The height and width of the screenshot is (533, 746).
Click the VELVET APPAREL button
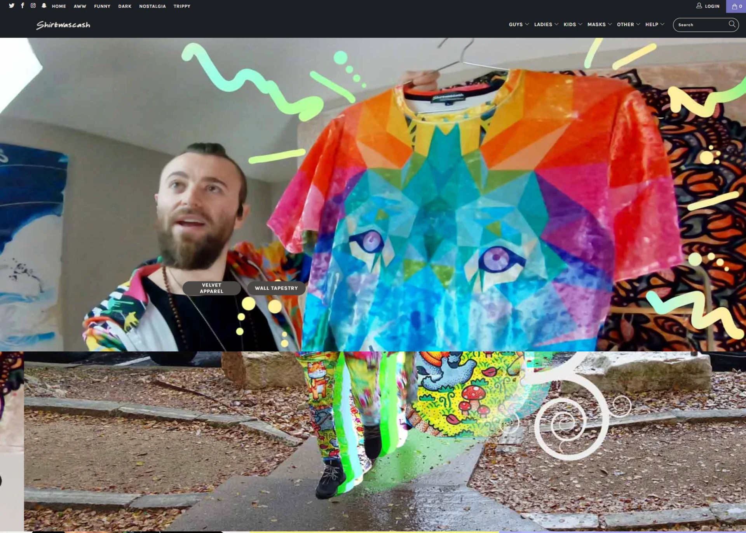211,288
